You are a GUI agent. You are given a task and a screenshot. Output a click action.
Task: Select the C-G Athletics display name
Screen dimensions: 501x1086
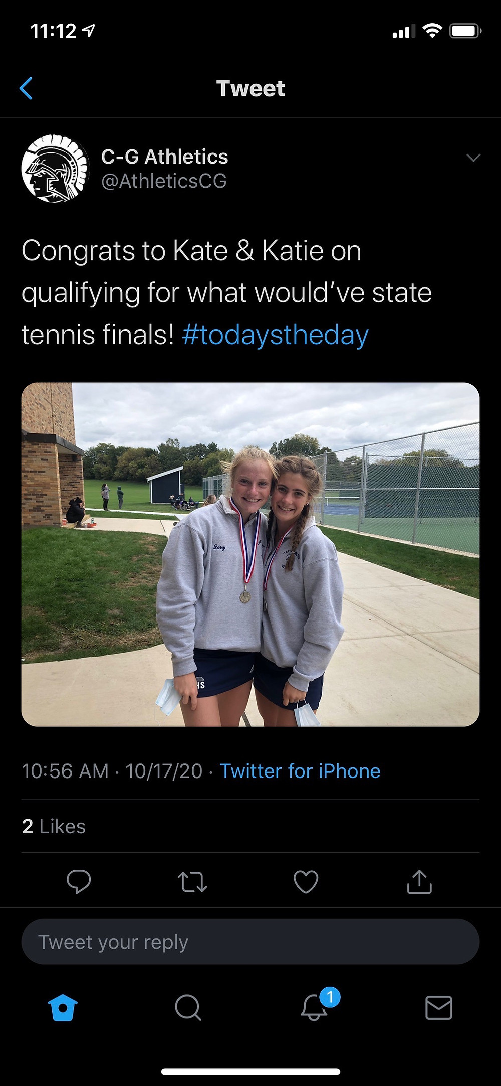pos(164,157)
